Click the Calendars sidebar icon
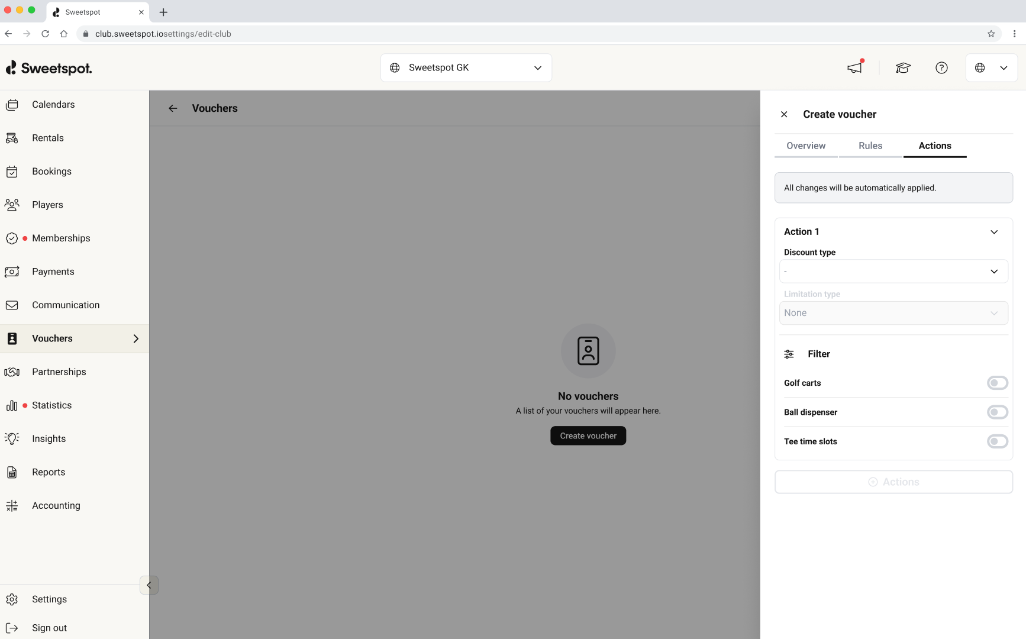The image size is (1026, 639). tap(12, 105)
